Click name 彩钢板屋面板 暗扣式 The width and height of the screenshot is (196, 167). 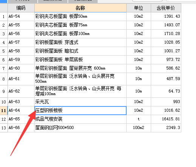pos(57,51)
